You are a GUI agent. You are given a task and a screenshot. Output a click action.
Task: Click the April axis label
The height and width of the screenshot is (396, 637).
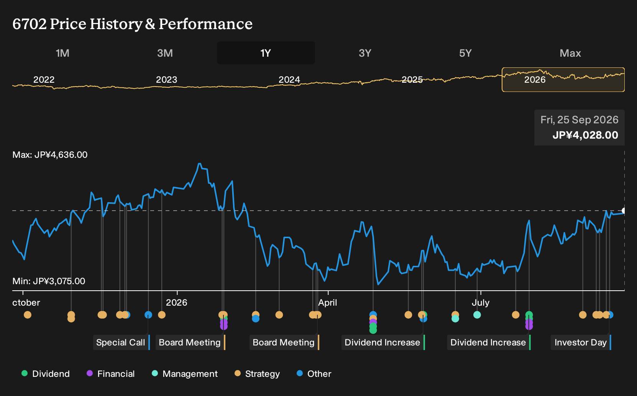click(328, 303)
